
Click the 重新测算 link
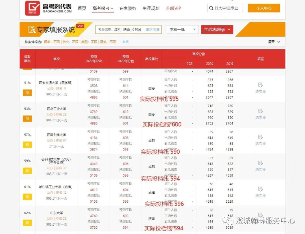point(152,30)
